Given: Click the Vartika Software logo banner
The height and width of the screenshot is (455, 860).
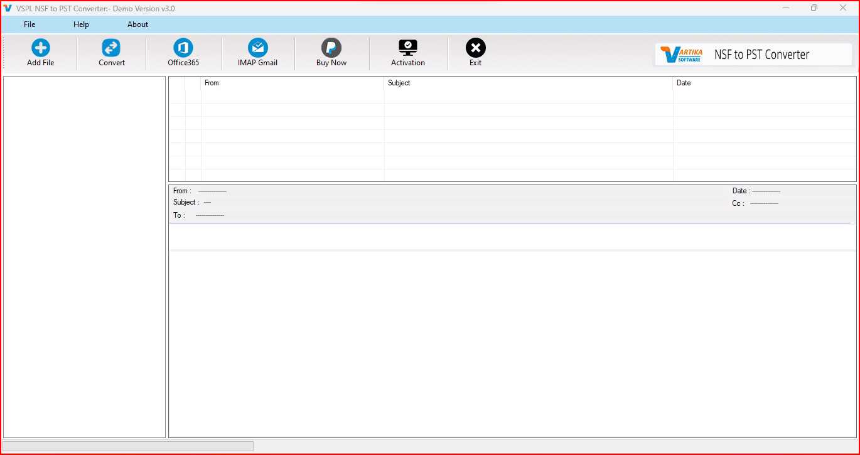Looking at the screenshot, I should (x=753, y=55).
